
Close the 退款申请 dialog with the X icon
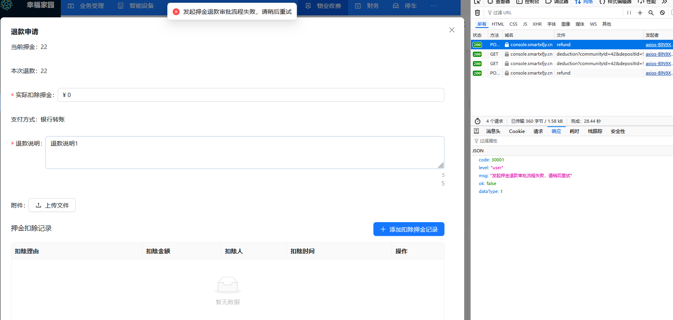[452, 30]
